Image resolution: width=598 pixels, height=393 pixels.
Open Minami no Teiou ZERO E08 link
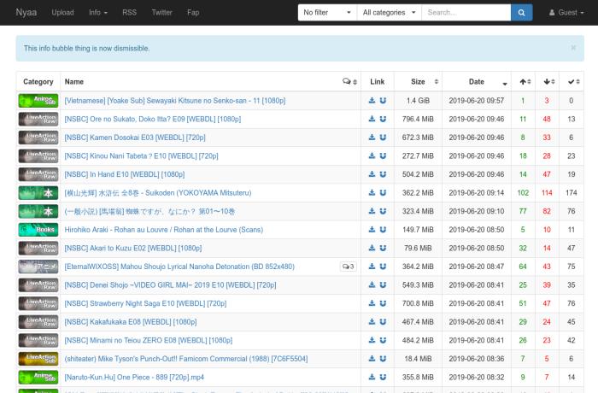click(x=149, y=340)
